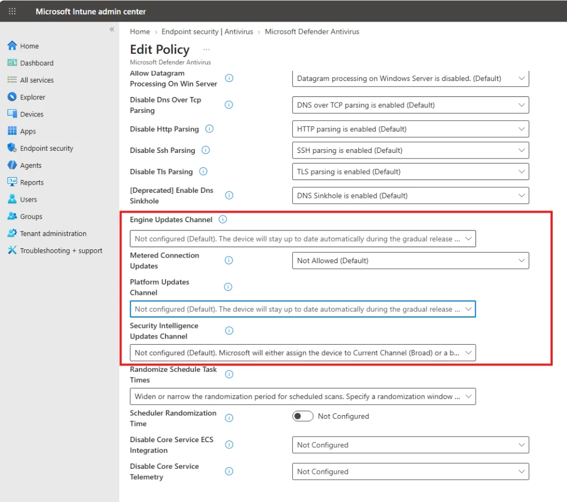
Task: Click the Groups people icon
Action: [12, 216]
